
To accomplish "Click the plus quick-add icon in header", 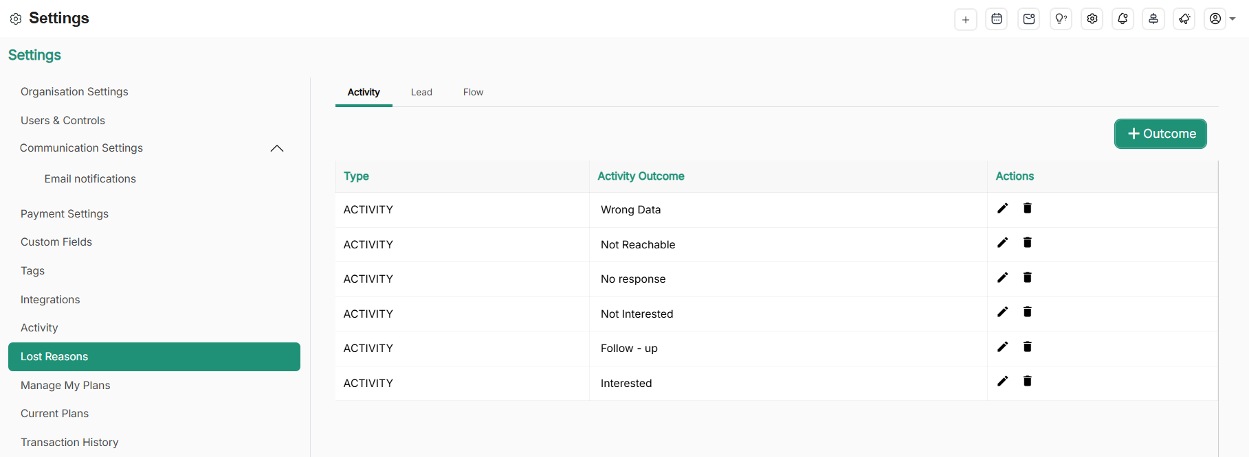I will coord(965,19).
